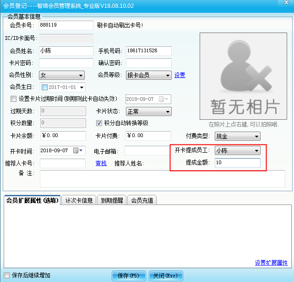Open the 设置扩展属性 link

point(271,263)
